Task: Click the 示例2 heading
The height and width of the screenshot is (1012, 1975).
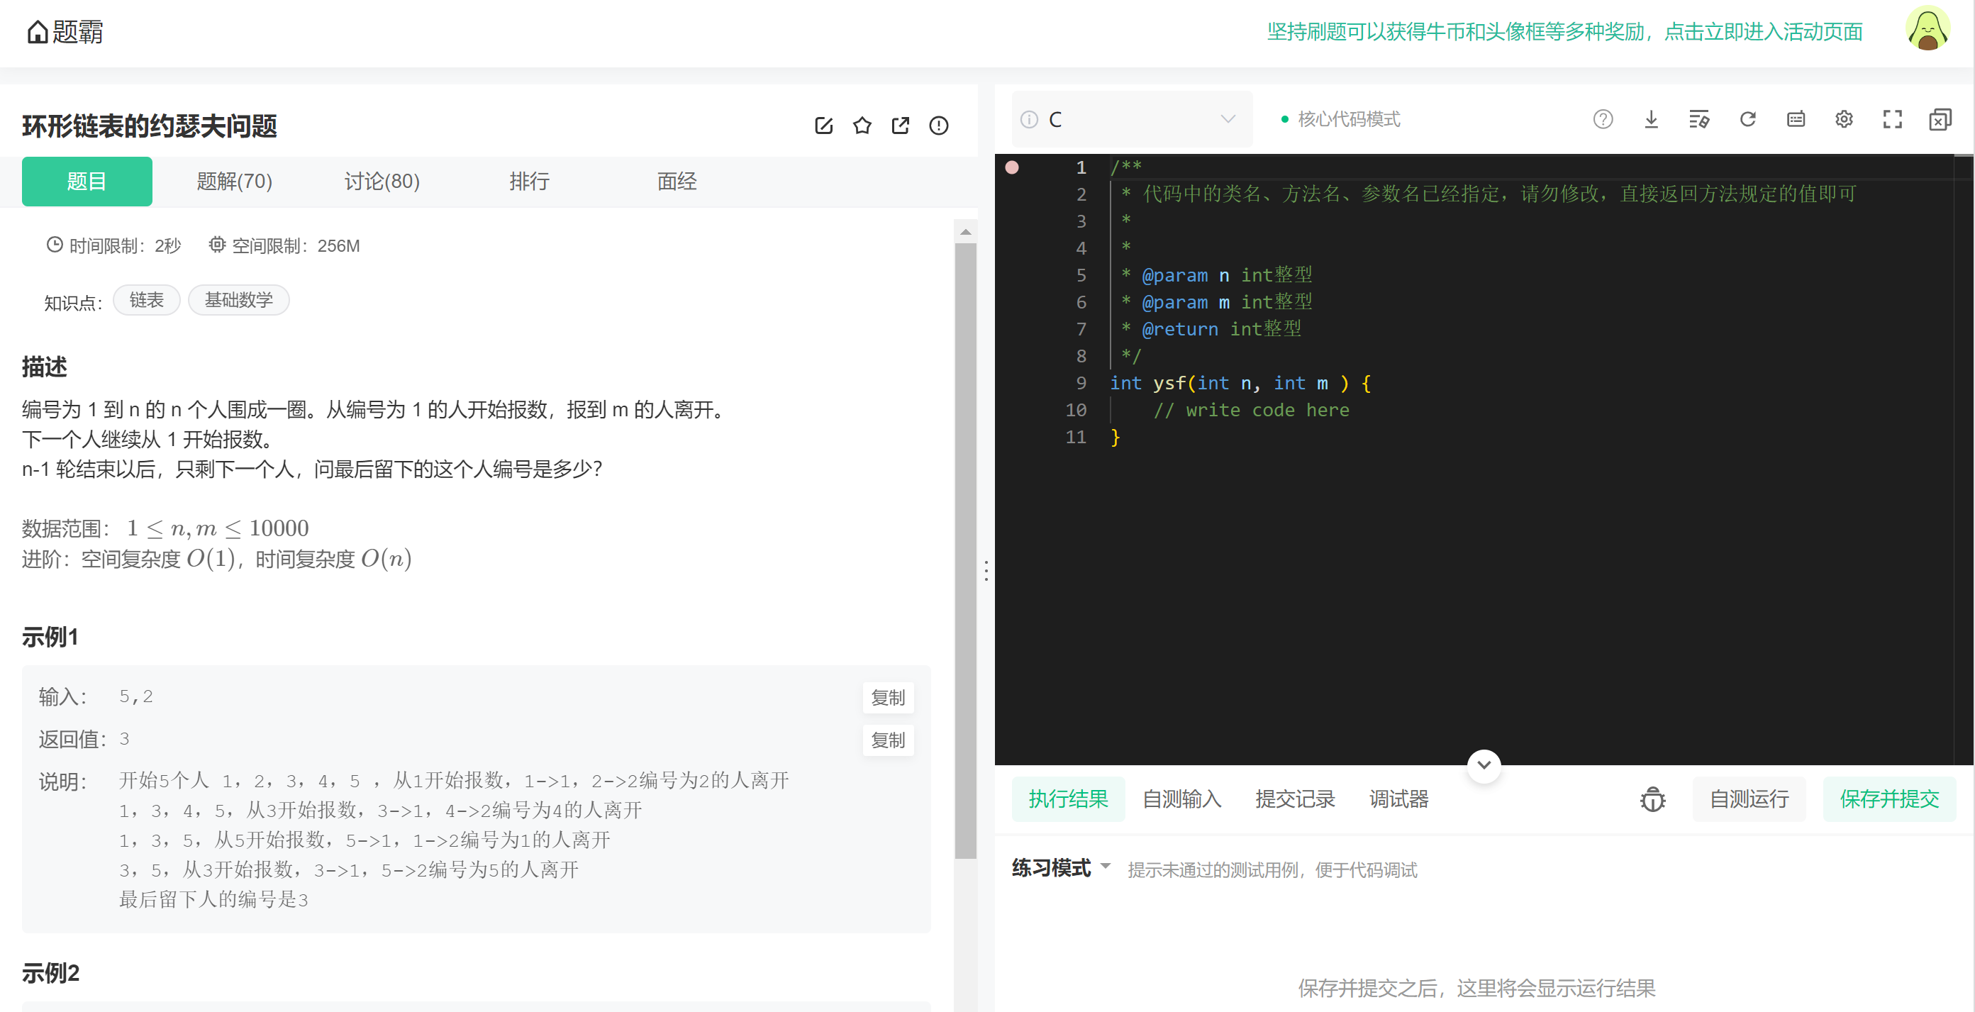Action: tap(50, 973)
